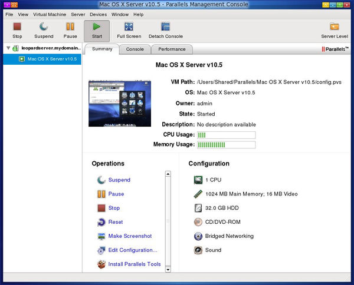Click the CD/DVD-ROM disc icon
The height and width of the screenshot is (285, 354).
pyautogui.click(x=198, y=222)
